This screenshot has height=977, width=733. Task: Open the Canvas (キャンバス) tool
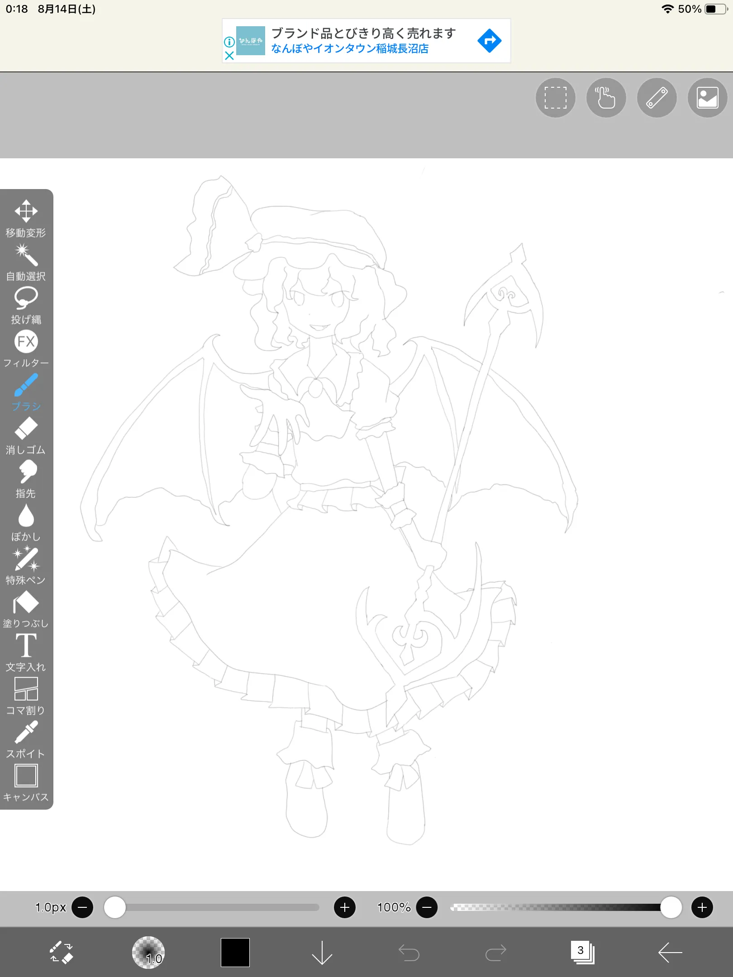click(26, 783)
